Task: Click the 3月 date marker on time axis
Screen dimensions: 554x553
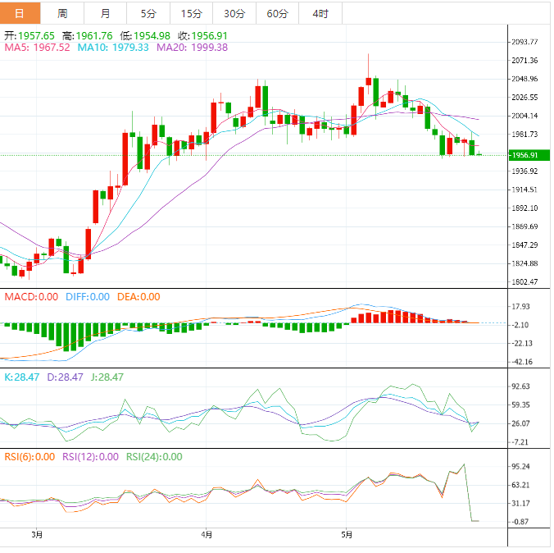Action: coord(37,535)
